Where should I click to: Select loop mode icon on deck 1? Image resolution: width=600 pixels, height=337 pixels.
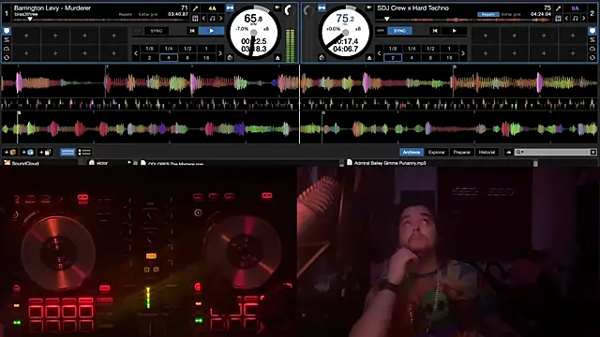click(7, 40)
